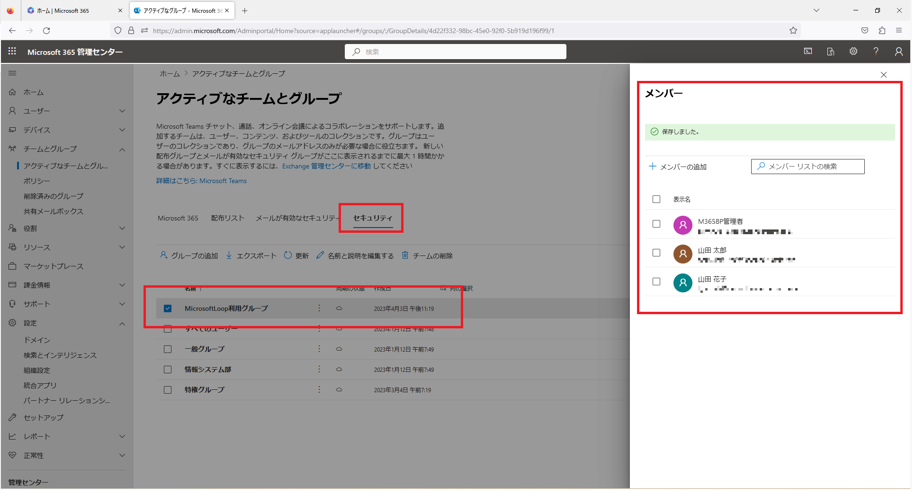Open a new browser tab

point(245,10)
